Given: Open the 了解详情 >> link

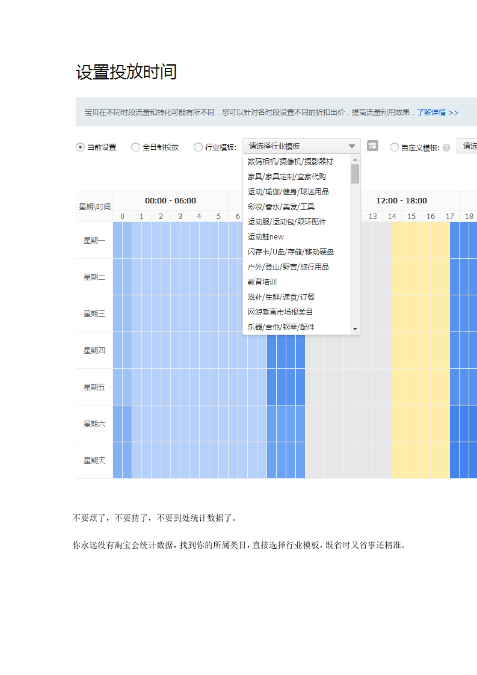Looking at the screenshot, I should (438, 112).
